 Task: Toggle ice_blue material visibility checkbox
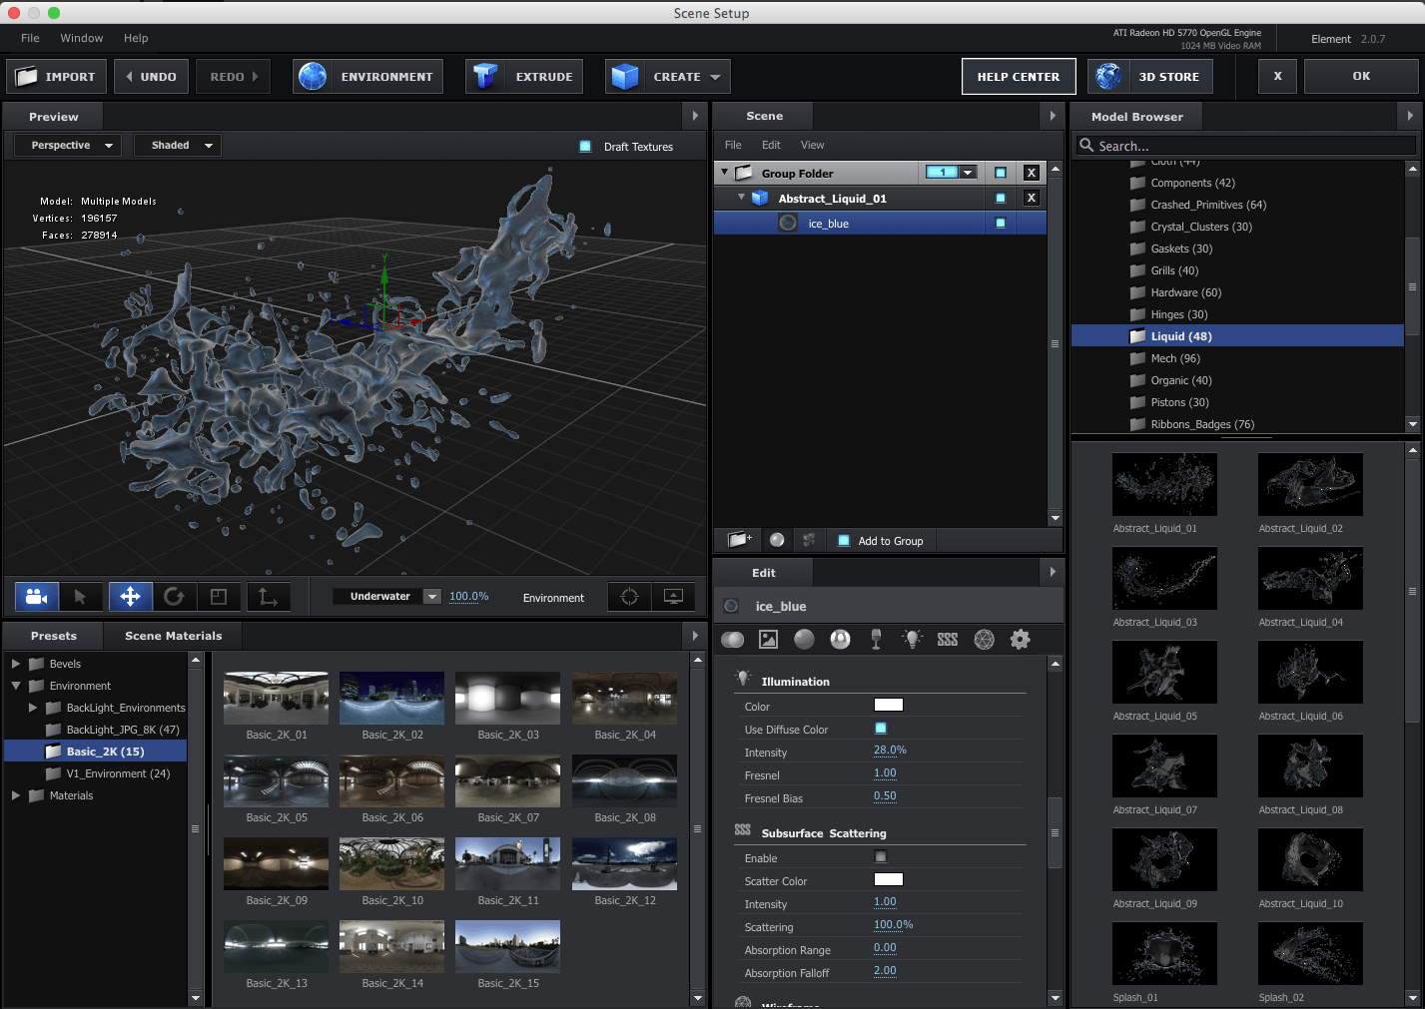coord(1001,223)
